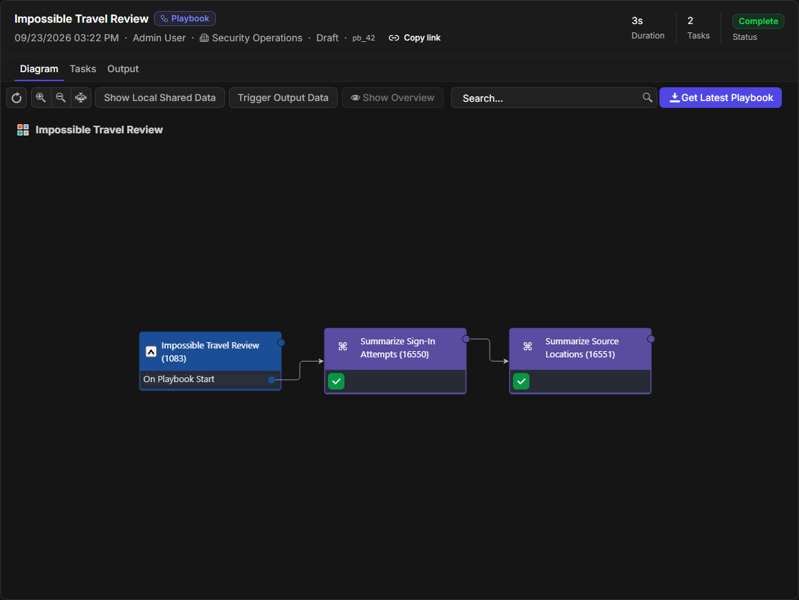Viewport: 799px width, 600px height.
Task: Click the refresh diagram icon
Action: point(17,98)
